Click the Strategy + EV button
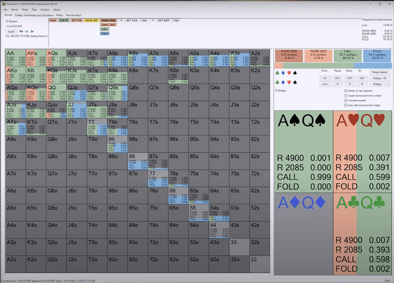The width and height of the screenshot is (394, 283). click(380, 78)
